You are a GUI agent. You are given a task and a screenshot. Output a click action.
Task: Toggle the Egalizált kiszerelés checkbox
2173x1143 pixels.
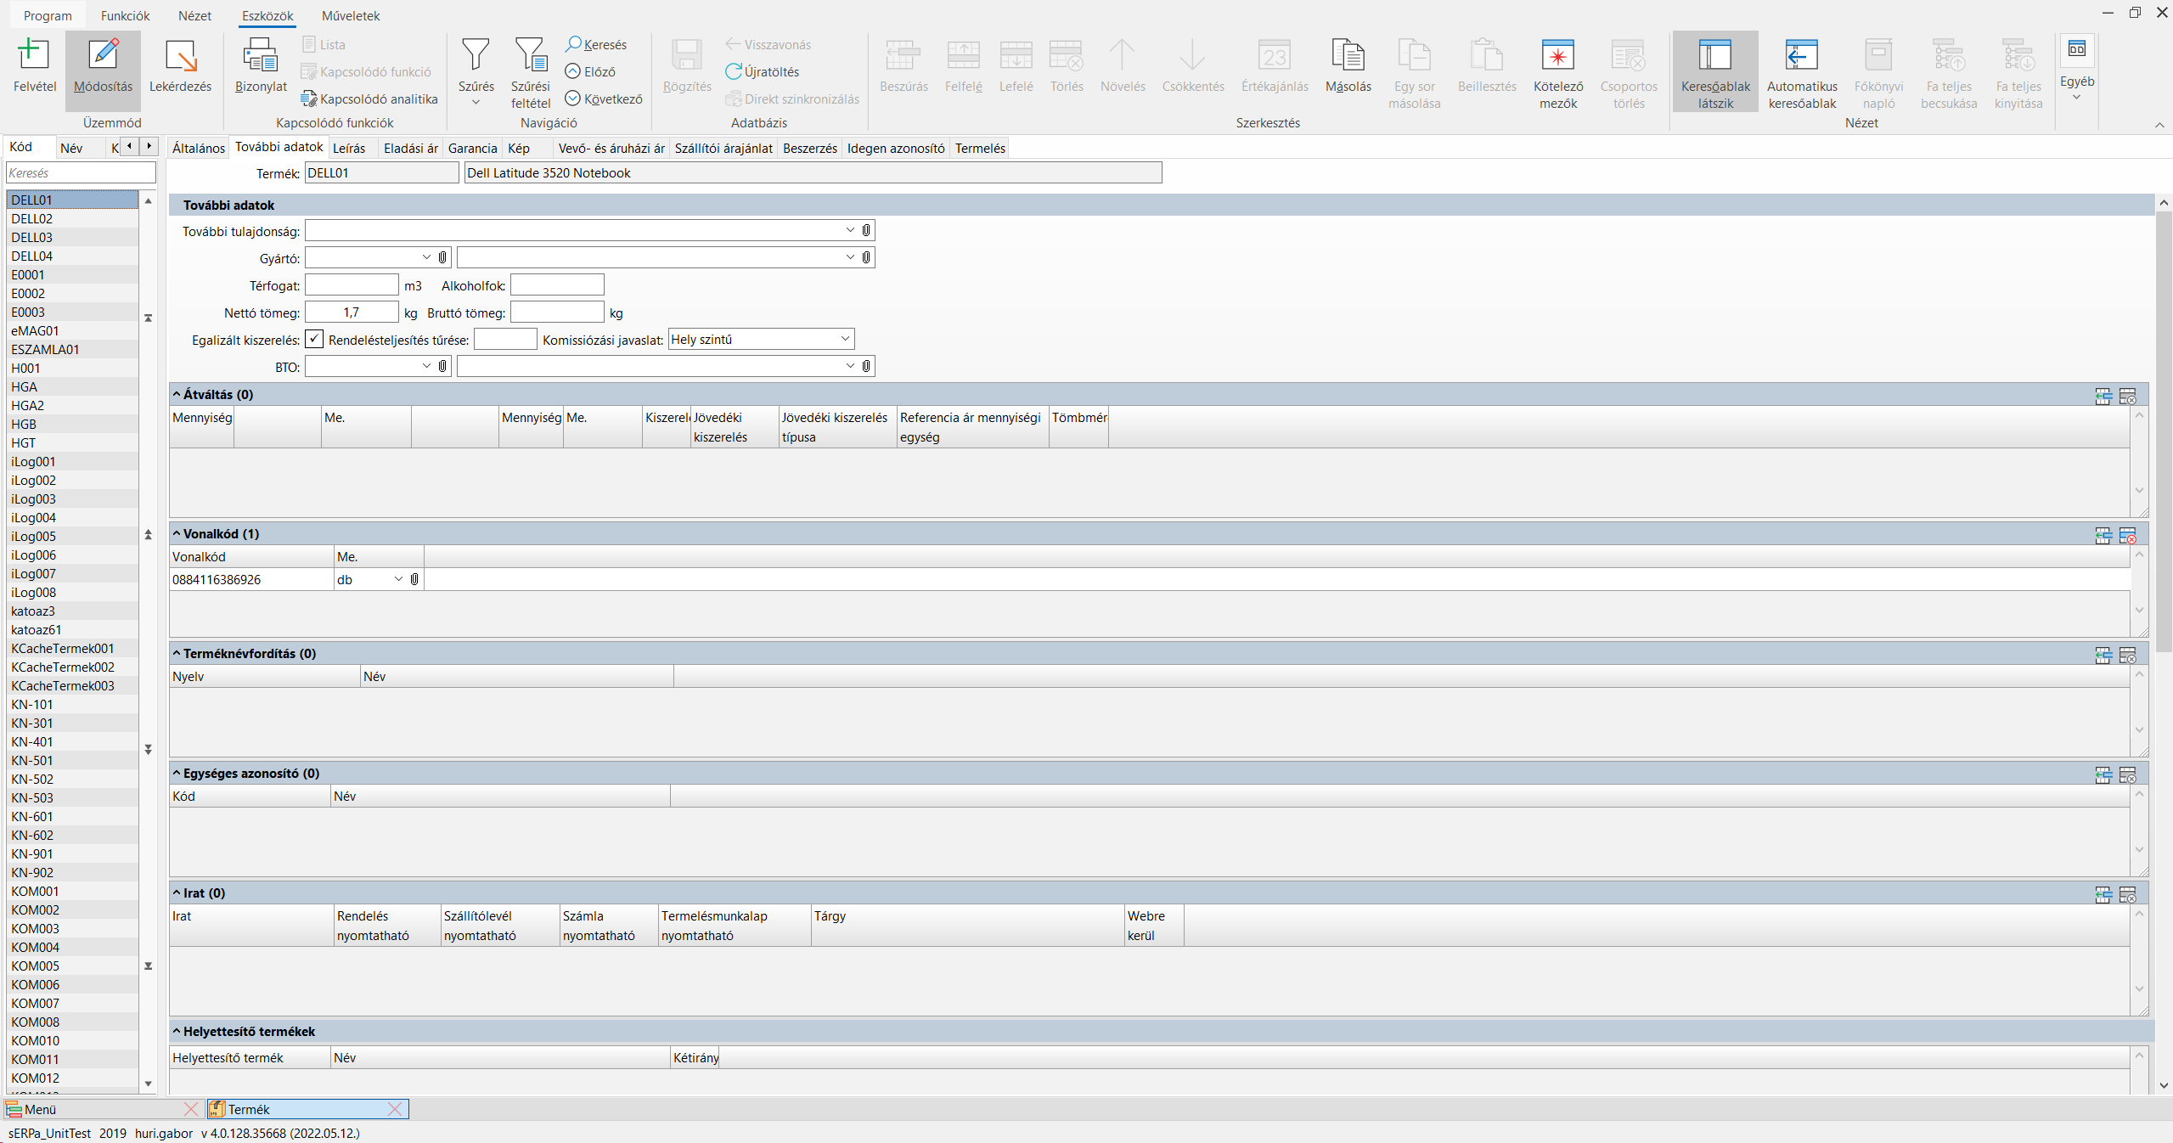[x=314, y=340]
